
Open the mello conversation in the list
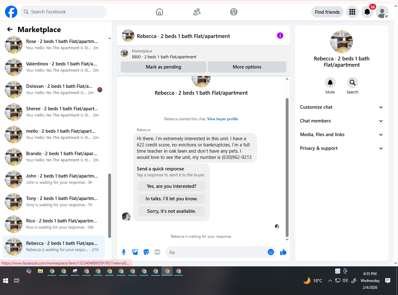(x=53, y=135)
